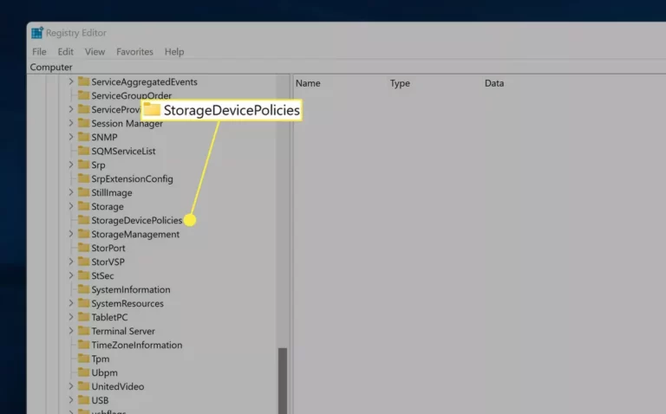The width and height of the screenshot is (666, 414).
Task: Click the TimeZoneInformation folder icon
Action: [x=83, y=345]
